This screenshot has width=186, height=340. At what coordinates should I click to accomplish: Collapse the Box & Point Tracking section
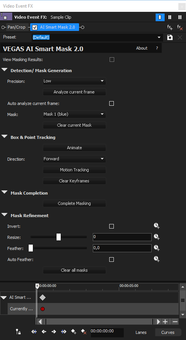[5, 137]
